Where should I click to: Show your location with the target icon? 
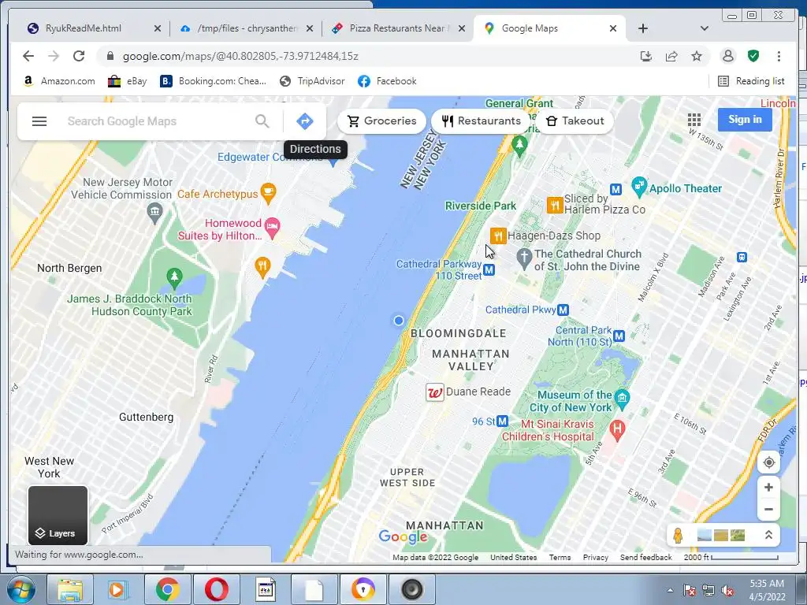tap(768, 462)
